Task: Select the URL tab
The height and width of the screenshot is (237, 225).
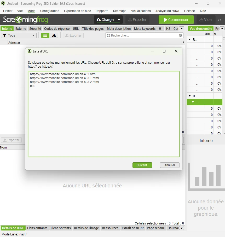Action: [76, 28]
